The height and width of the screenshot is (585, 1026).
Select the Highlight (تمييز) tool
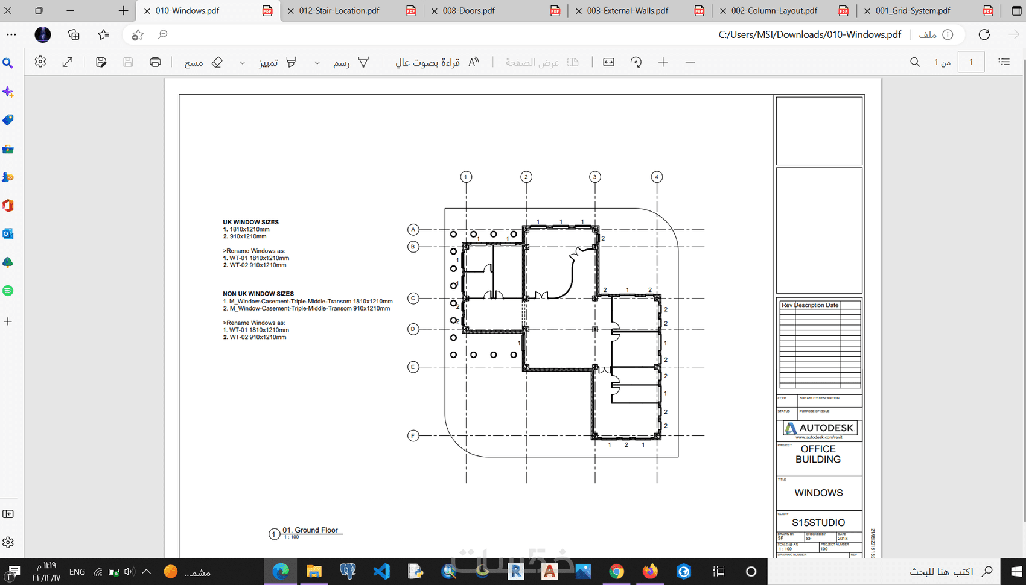(x=278, y=62)
